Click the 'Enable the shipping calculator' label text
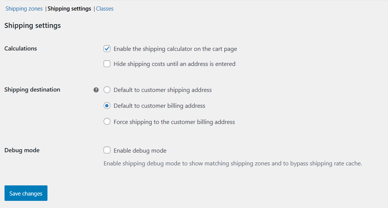The width and height of the screenshot is (388, 208). point(175,49)
